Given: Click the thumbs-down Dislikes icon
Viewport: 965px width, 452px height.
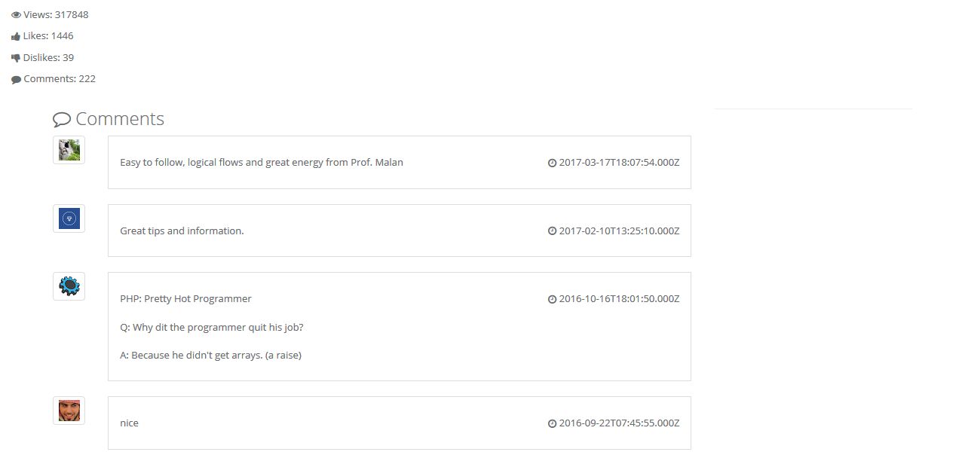Looking at the screenshot, I should [16, 58].
